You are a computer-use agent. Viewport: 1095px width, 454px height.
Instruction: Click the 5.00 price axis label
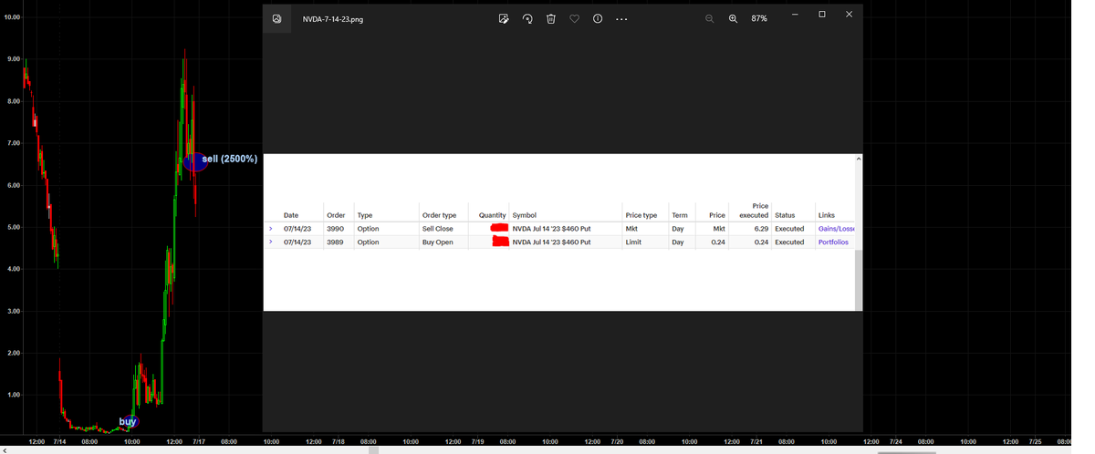point(14,227)
